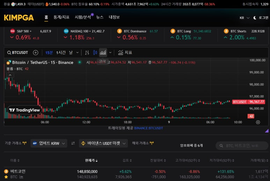Select the 15분 interval
Screen dimensions: 270x181
click(x=49, y=53)
